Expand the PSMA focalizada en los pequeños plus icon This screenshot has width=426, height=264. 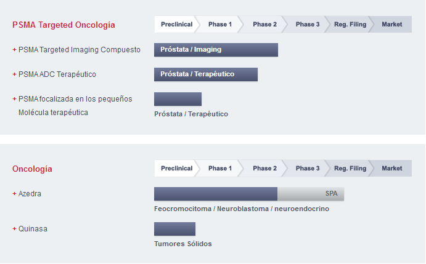point(14,99)
